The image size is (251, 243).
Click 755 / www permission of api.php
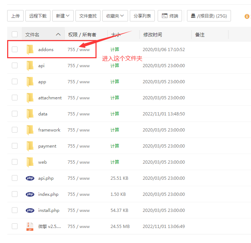pyautogui.click(x=79, y=178)
